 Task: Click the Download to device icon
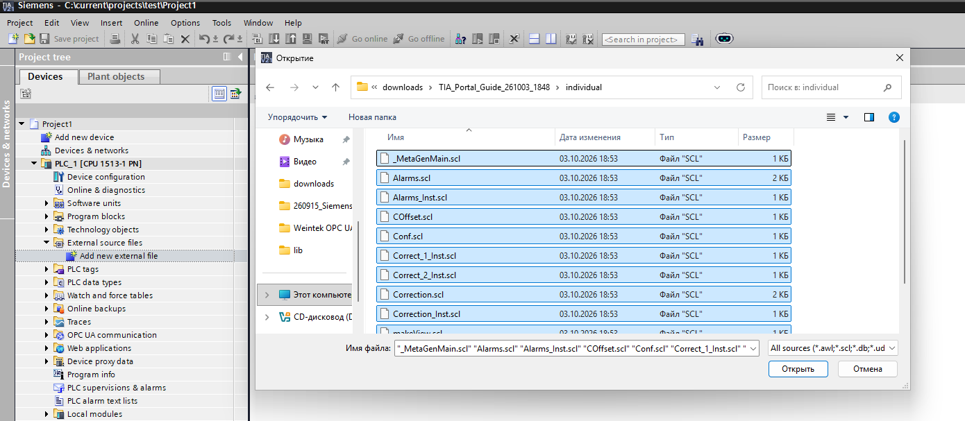tap(274, 39)
